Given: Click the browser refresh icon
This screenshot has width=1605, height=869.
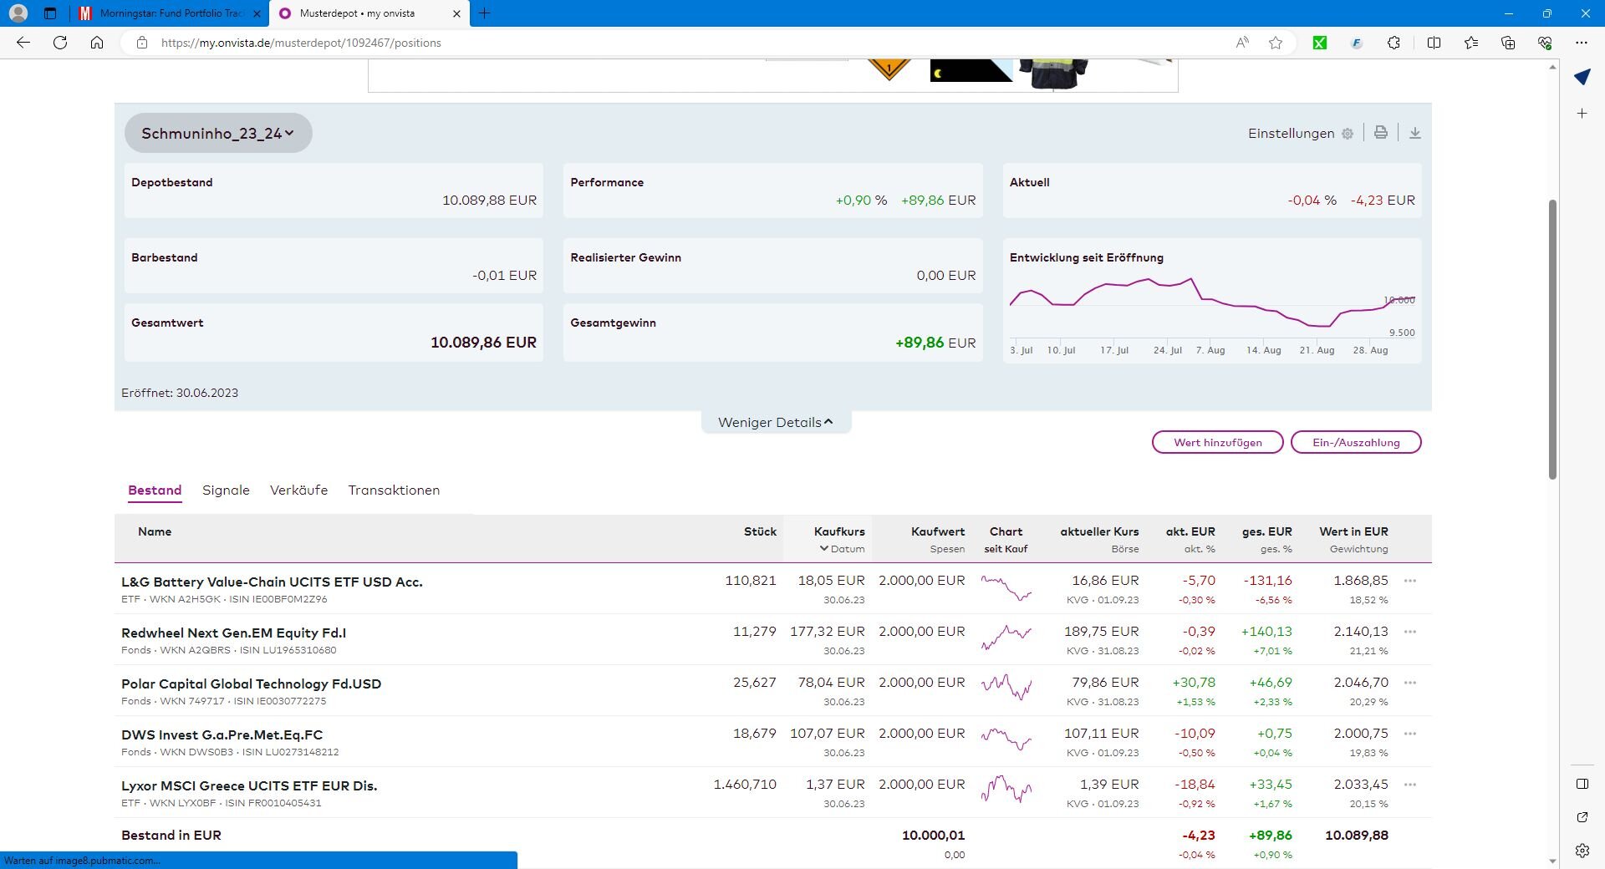Looking at the screenshot, I should tap(60, 43).
